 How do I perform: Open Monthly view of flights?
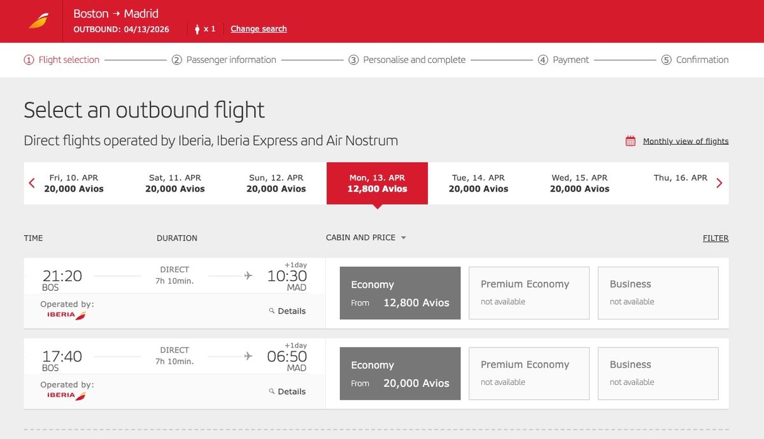685,141
